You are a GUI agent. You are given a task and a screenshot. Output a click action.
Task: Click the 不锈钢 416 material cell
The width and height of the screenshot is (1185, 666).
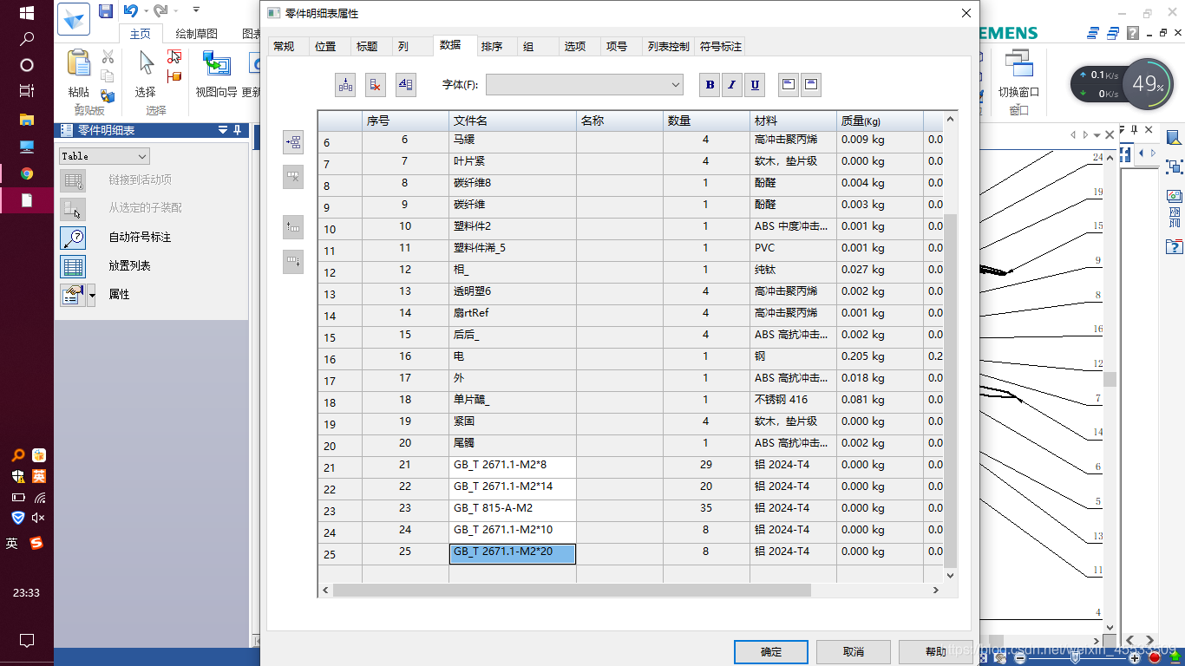pyautogui.click(x=793, y=402)
